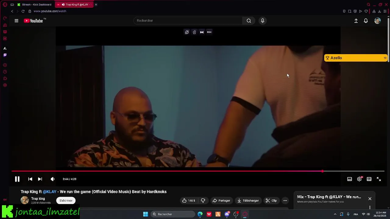The image size is (390, 219).
Task: Open more actions three-dot menu
Action: click(x=285, y=201)
